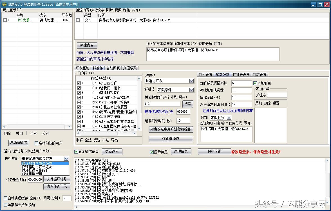Open the 拉群设置 tab
Viewport: 331px width, 211px height.
point(259,74)
